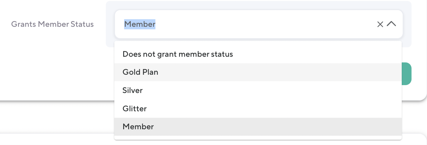
Task: Select 'Does not grant member status' option
Action: 177,54
